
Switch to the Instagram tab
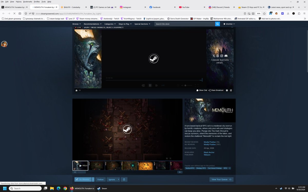coord(132,7)
